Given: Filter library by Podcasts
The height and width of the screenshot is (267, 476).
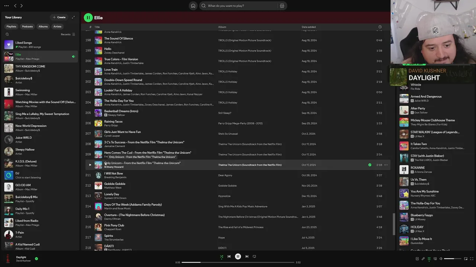Looking at the screenshot, I should click(x=28, y=26).
